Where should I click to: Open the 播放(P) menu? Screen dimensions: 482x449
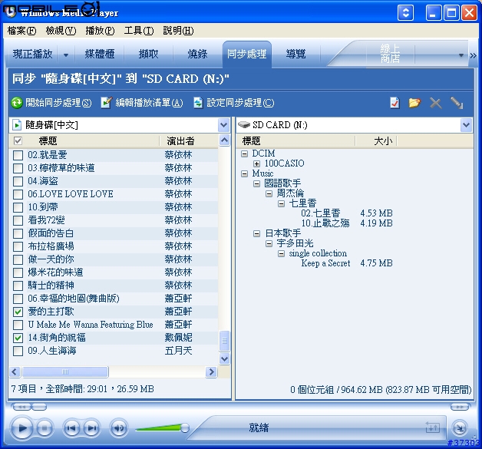coord(100,31)
